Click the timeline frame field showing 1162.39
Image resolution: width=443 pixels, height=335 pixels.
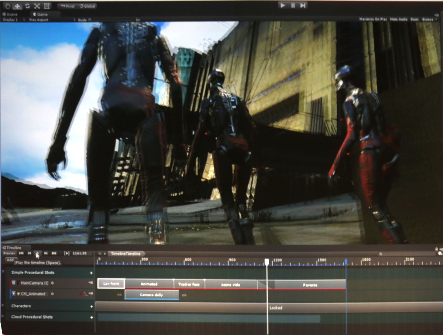click(x=82, y=253)
